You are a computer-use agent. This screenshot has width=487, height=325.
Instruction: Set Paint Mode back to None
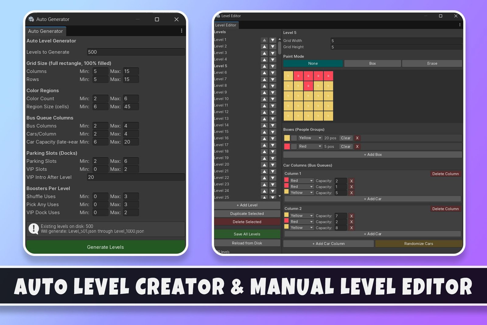(313, 63)
